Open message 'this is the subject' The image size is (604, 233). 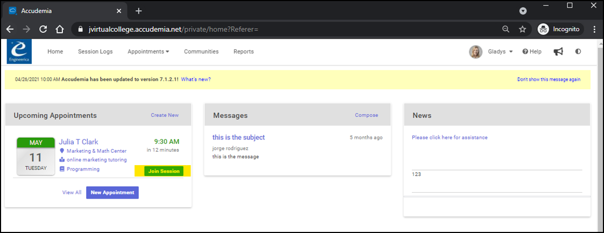pos(238,138)
